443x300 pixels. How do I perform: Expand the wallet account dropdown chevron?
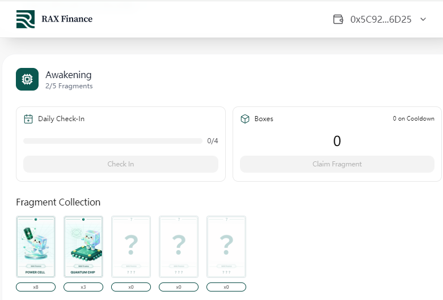pos(423,19)
